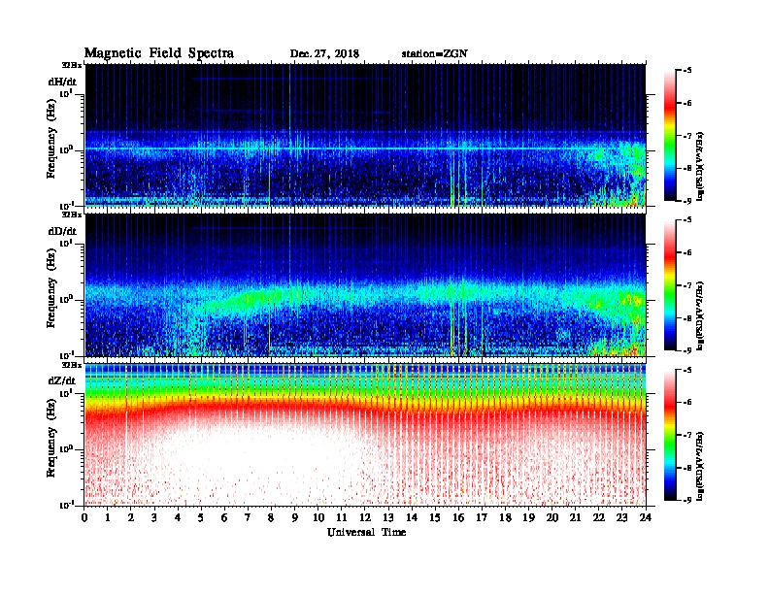Click the "dZ/dt" panel label

(x=62, y=380)
